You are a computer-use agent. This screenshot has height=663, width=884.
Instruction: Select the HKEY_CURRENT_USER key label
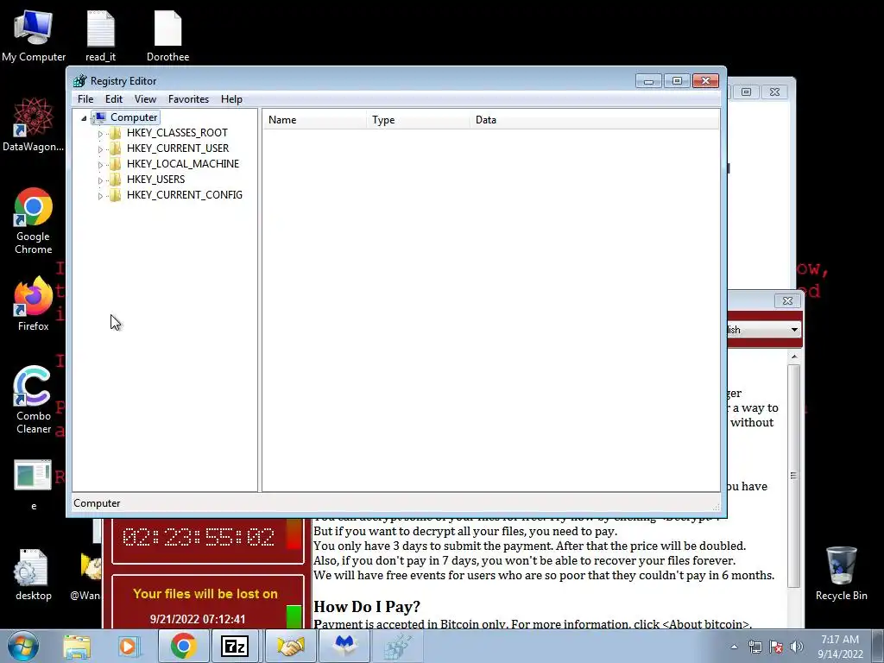tap(178, 148)
